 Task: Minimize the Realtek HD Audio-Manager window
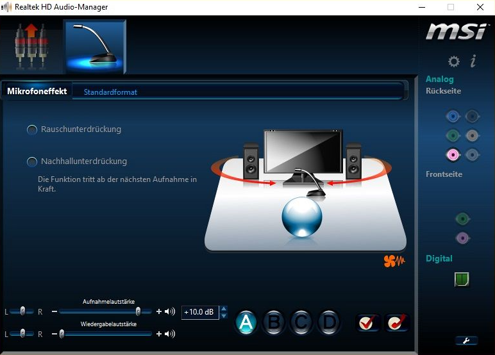[x=422, y=7]
